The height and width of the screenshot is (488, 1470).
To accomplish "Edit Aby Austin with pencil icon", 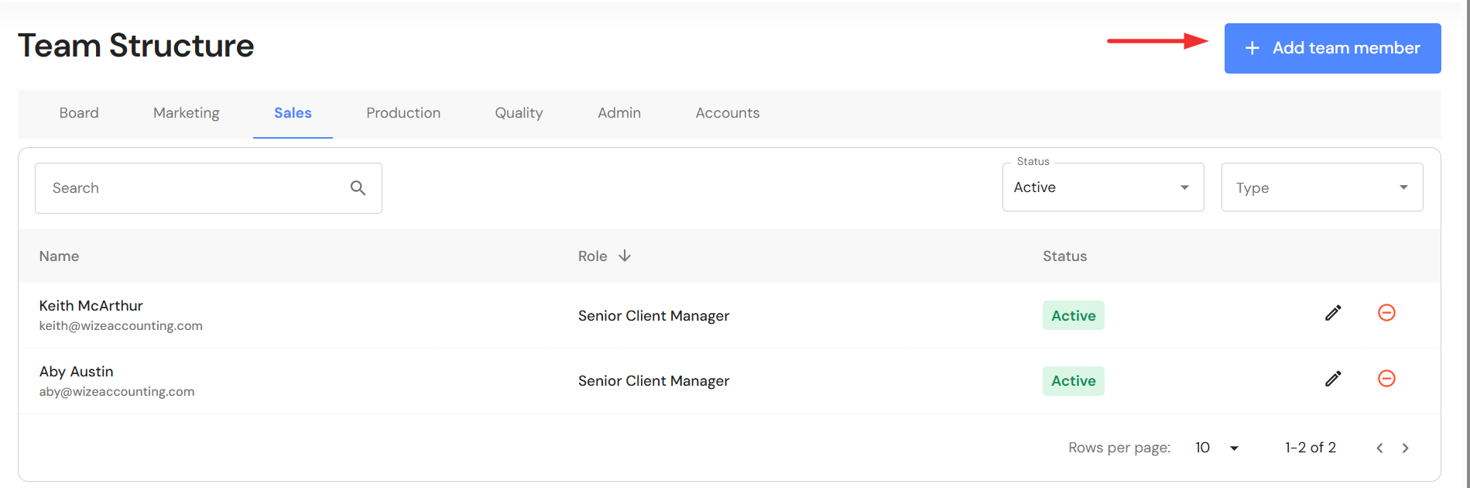I will click(1333, 379).
